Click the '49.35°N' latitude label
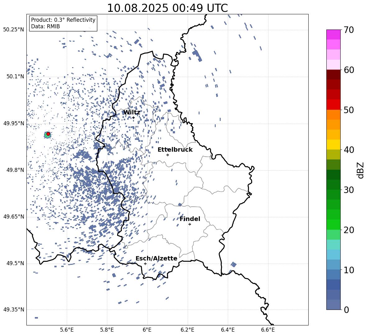The width and height of the screenshot is (368, 336). (14, 310)
